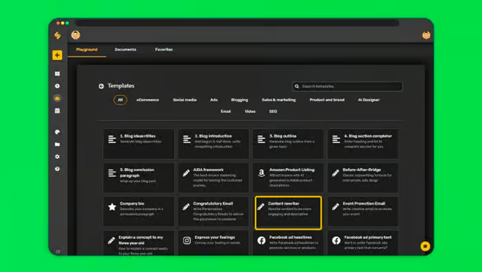482x272 pixels.
Task: Click the help question mark icon
Action: 57,169
